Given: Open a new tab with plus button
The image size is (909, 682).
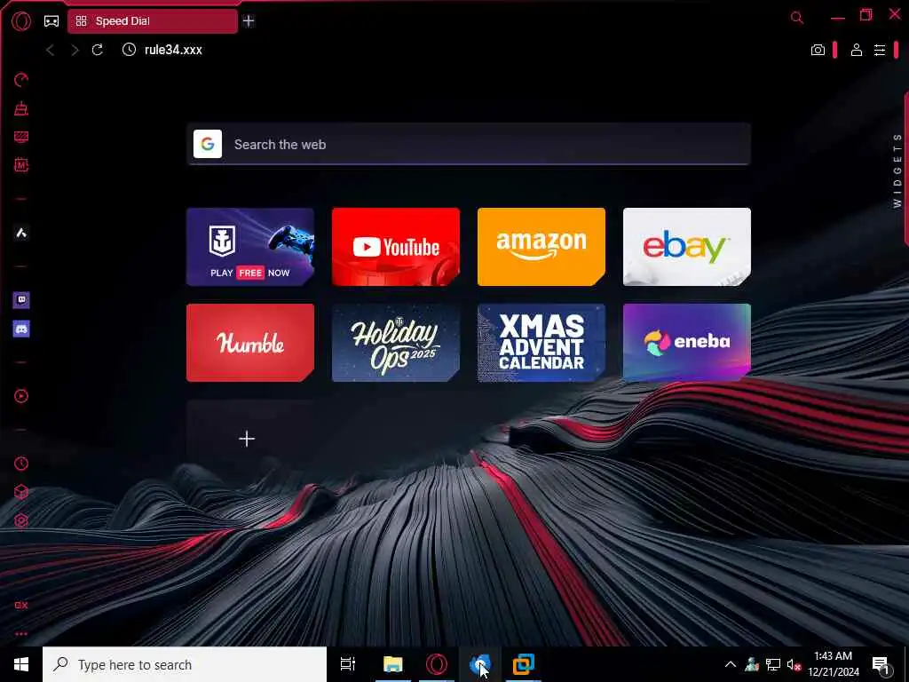Looking at the screenshot, I should pyautogui.click(x=249, y=21).
